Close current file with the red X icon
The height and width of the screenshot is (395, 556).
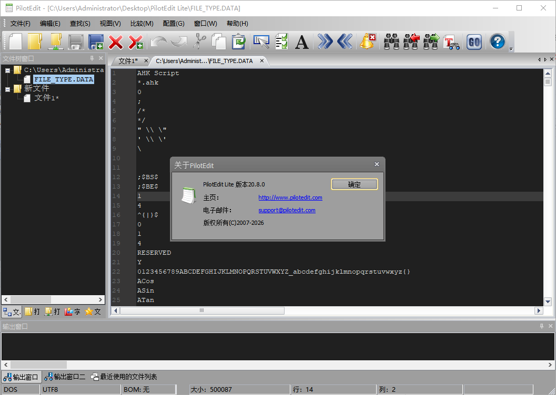[x=116, y=42]
